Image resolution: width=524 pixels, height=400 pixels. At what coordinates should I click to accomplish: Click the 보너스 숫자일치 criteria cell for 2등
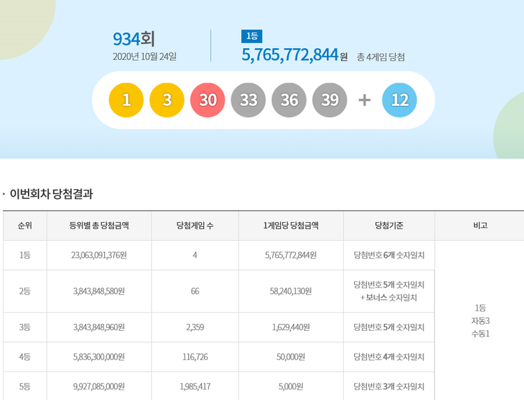click(x=389, y=291)
